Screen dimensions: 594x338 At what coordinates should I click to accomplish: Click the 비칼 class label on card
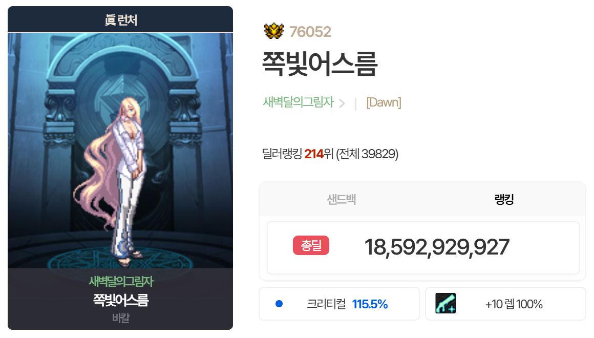click(121, 318)
